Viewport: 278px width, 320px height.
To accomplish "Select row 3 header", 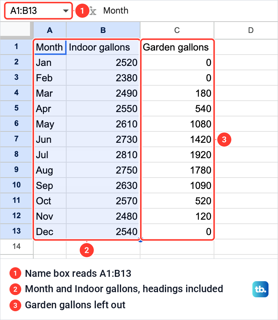I will [x=16, y=78].
